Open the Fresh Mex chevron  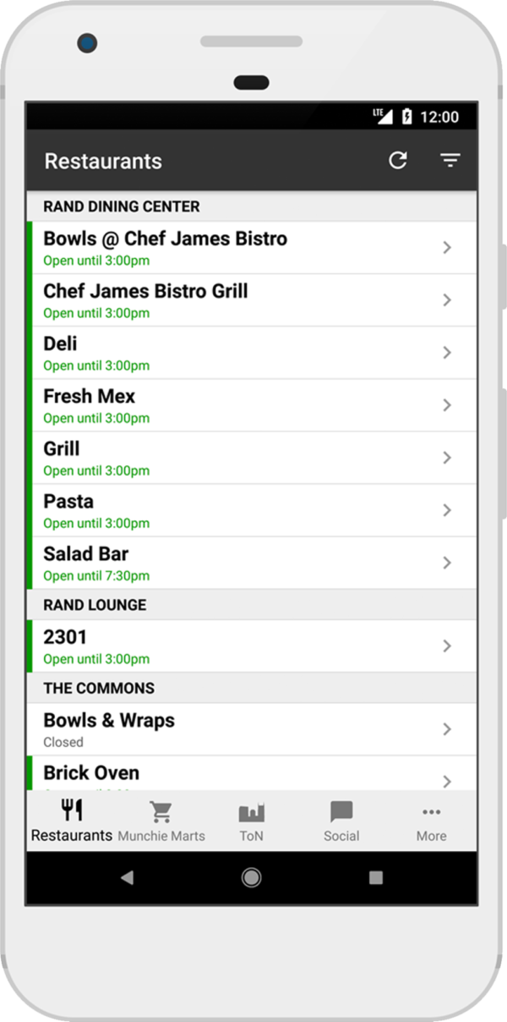point(448,404)
